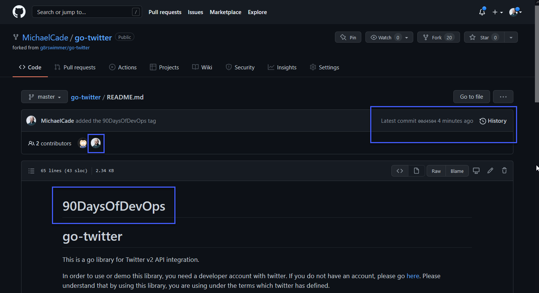Viewport: 539px width, 293px height.
Task: Delete the file using the trash icon
Action: coord(504,171)
